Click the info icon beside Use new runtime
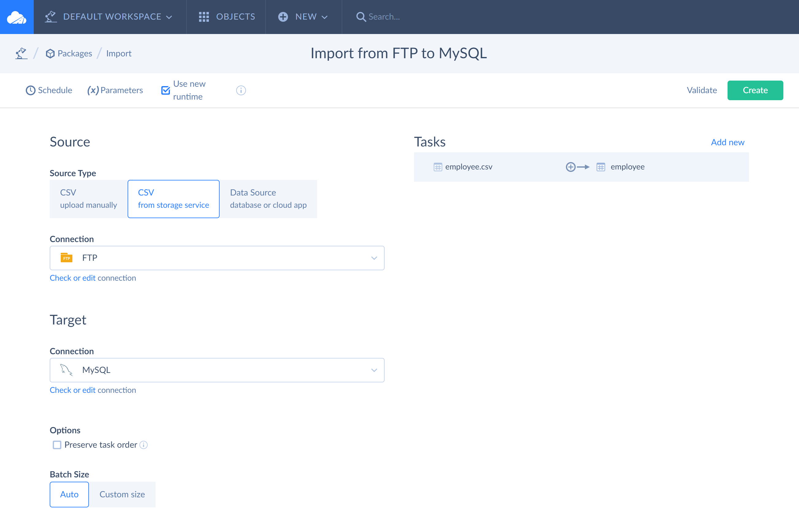The width and height of the screenshot is (799, 516). click(x=241, y=90)
